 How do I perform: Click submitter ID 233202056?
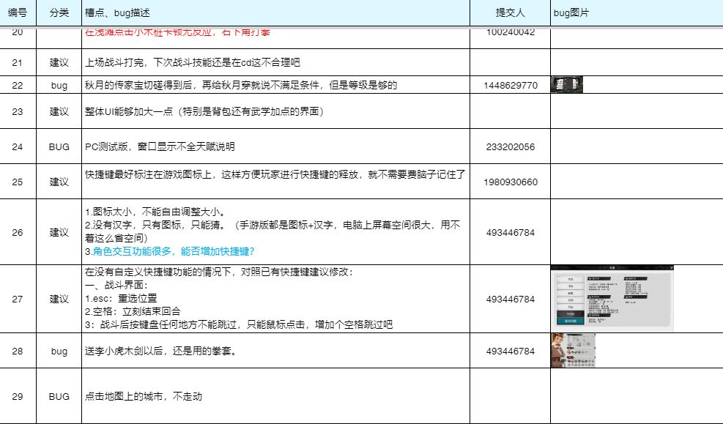(510, 147)
